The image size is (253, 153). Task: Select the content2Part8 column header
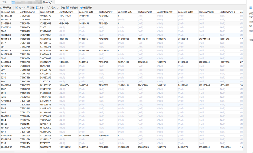[x=125, y=12]
